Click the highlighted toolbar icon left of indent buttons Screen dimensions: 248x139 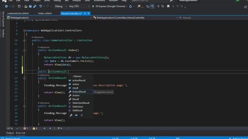point(152,6)
